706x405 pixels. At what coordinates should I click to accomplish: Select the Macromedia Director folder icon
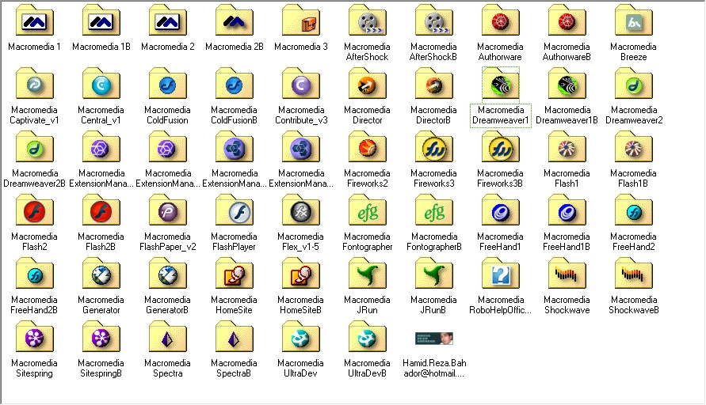[367, 84]
